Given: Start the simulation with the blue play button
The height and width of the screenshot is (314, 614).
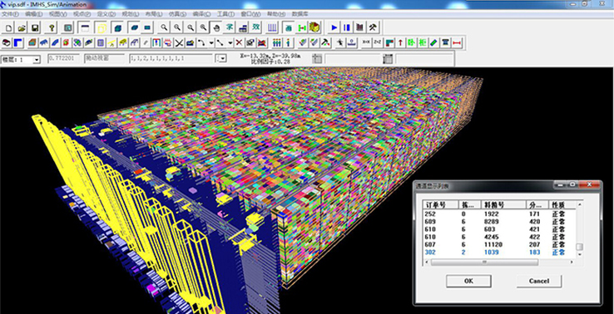Looking at the screenshot, I should (334, 27).
